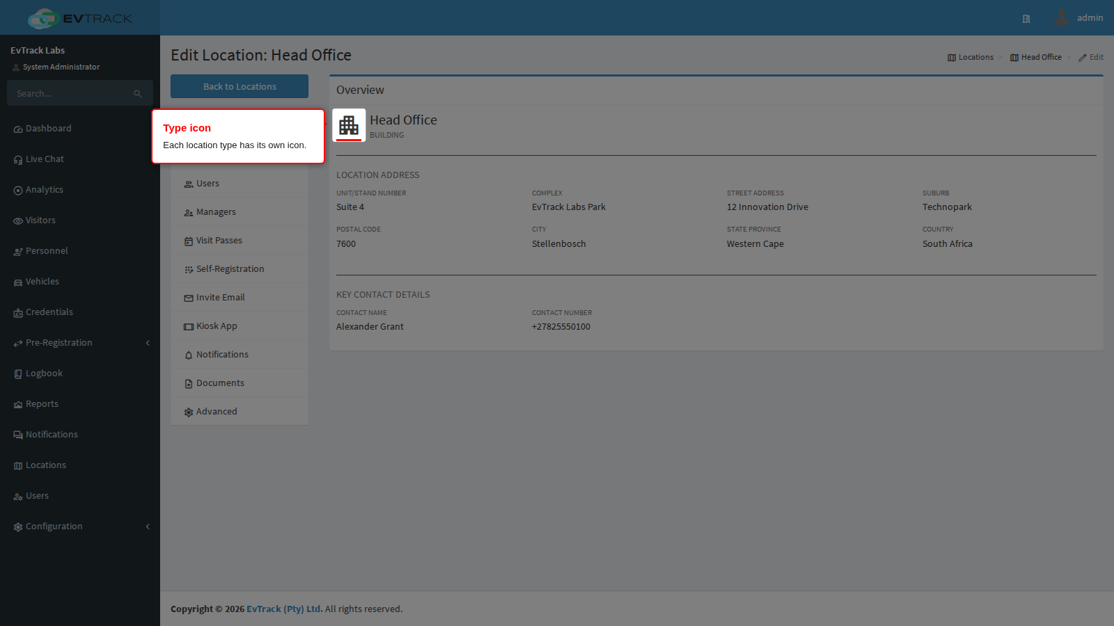Select the Users location tab
1114x626 pixels.
(240, 184)
